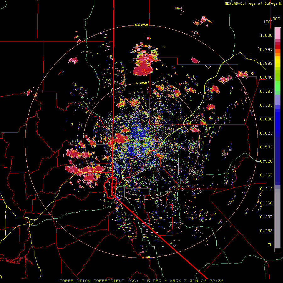Click the [CC] label above the color scale
283x283 pixels.
269,22
